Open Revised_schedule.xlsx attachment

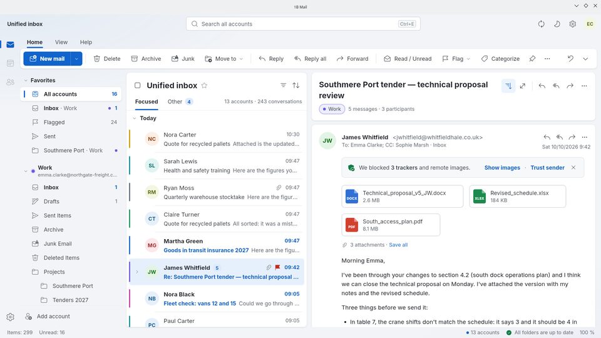(x=518, y=196)
